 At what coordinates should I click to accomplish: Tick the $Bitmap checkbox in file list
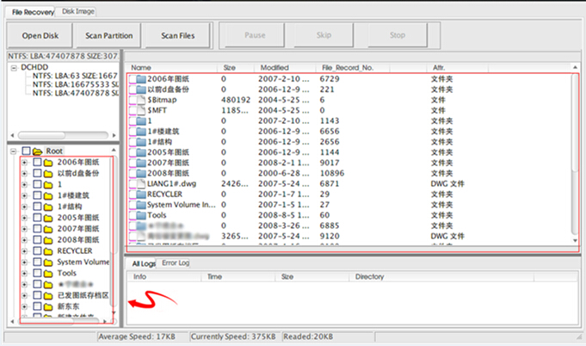tap(133, 100)
